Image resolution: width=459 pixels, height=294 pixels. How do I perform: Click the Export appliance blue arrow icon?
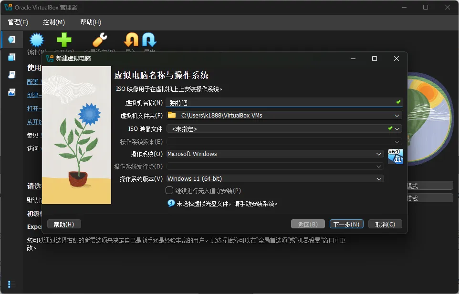click(x=149, y=39)
